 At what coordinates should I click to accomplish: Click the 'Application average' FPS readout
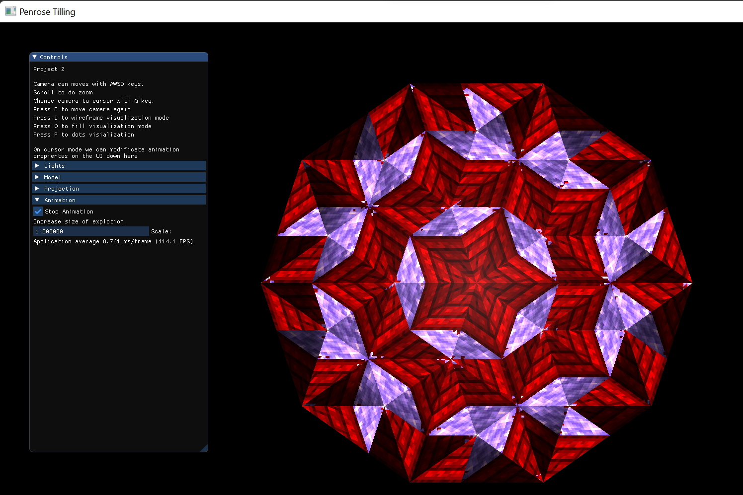coord(113,241)
